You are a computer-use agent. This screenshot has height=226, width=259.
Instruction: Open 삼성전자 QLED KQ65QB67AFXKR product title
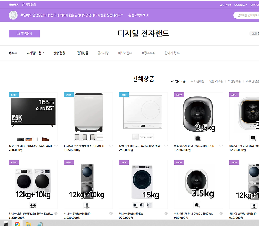point(30,146)
